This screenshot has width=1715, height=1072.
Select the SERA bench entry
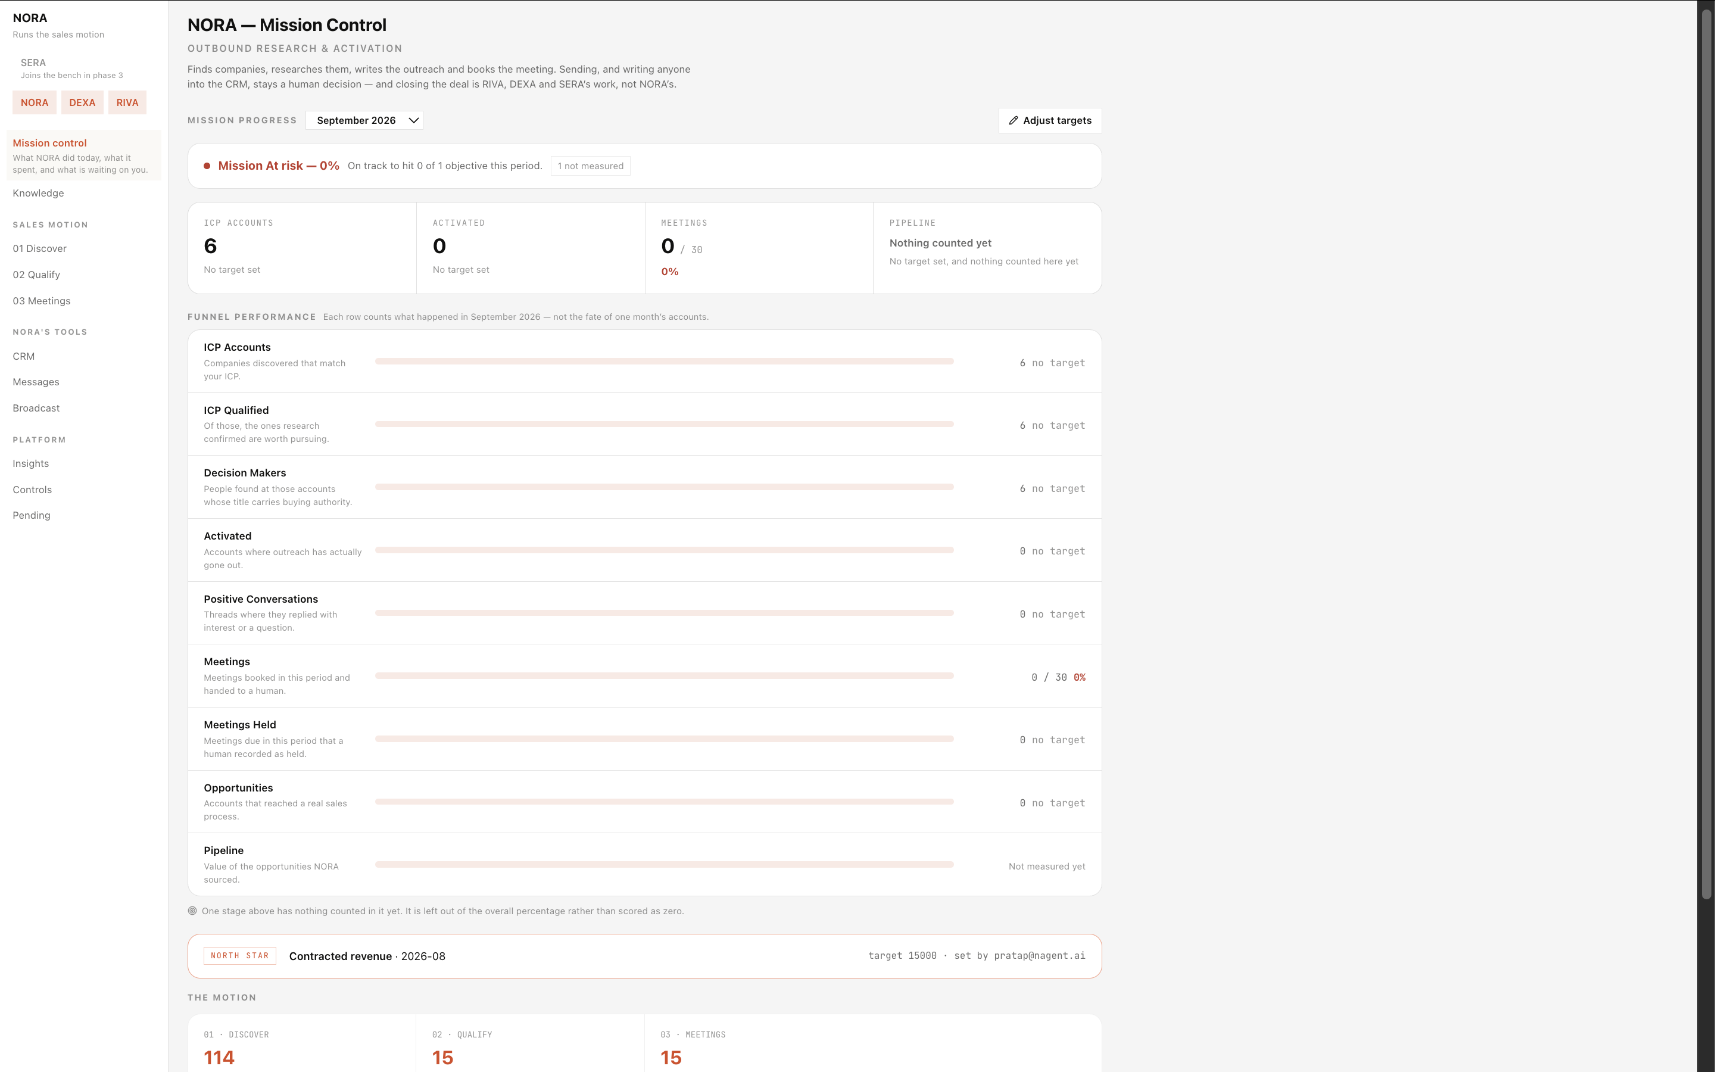tap(71, 68)
